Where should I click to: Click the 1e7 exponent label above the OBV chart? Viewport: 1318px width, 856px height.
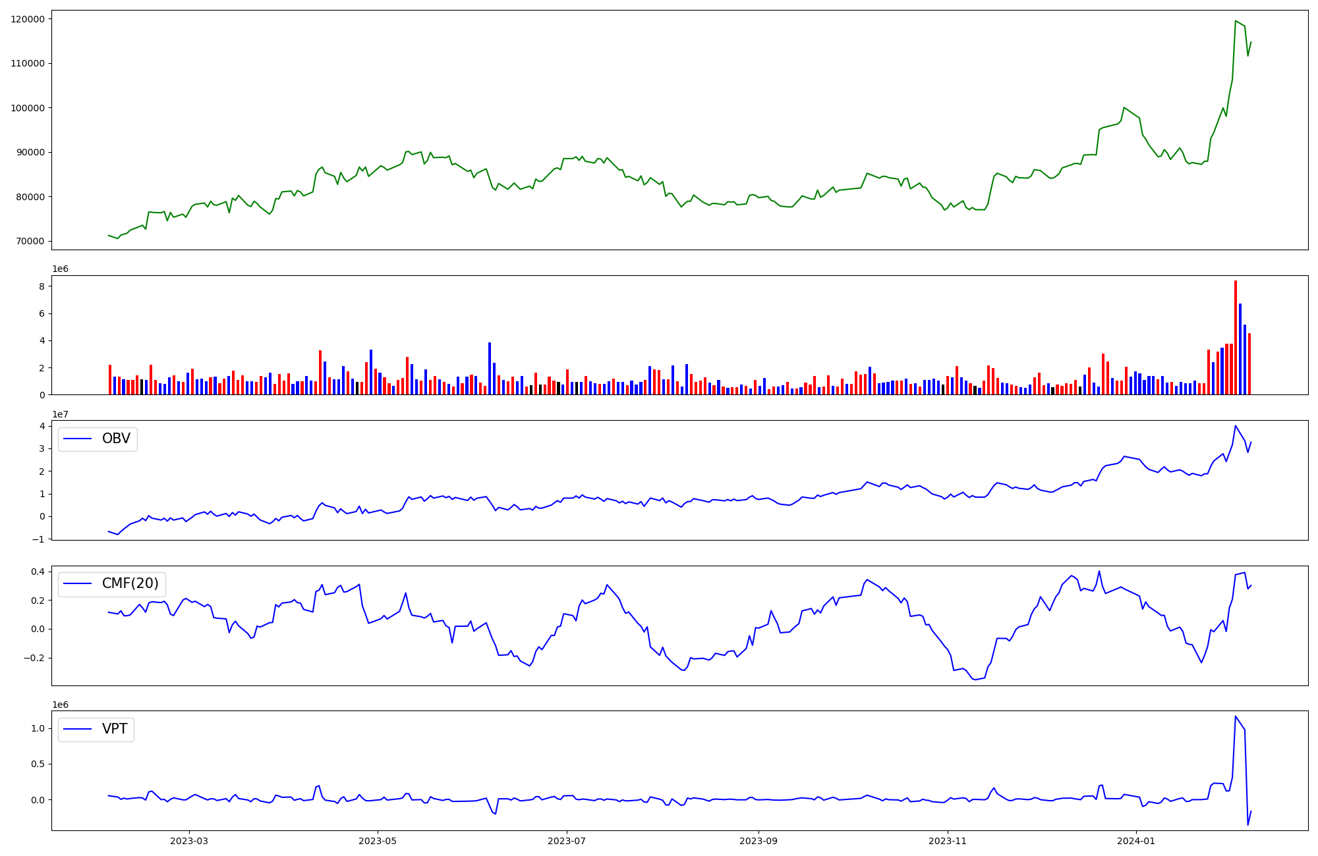point(60,415)
